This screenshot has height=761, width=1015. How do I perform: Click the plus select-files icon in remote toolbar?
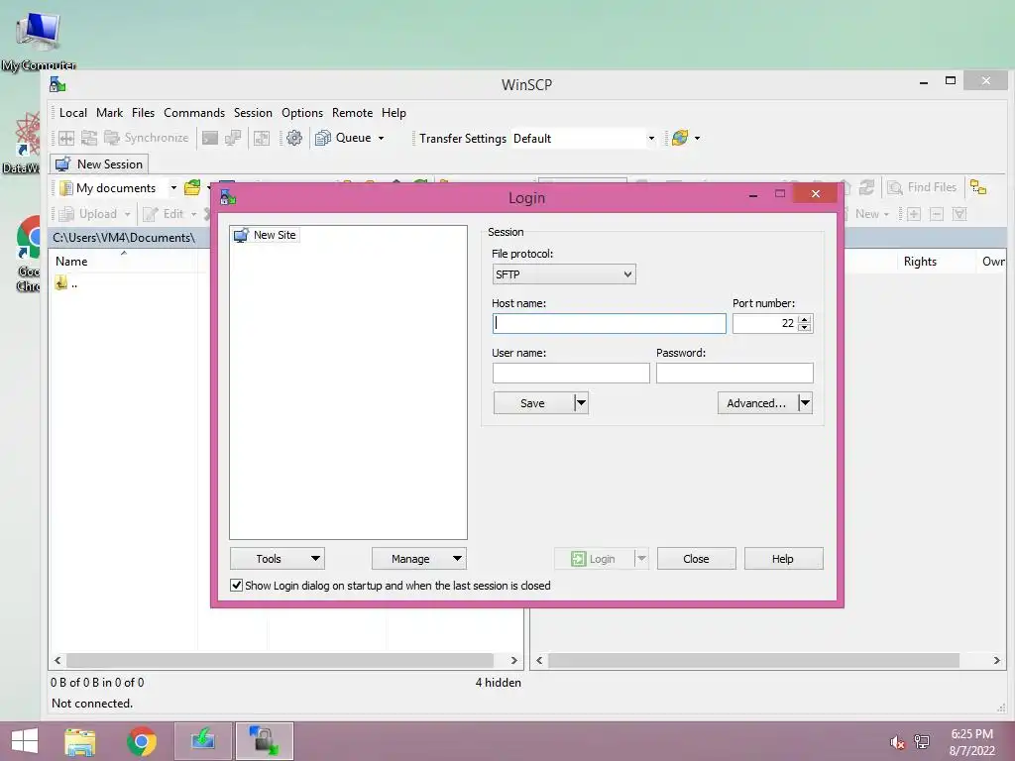tap(913, 214)
